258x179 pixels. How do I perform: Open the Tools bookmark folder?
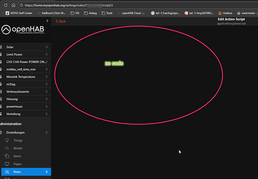point(107,13)
